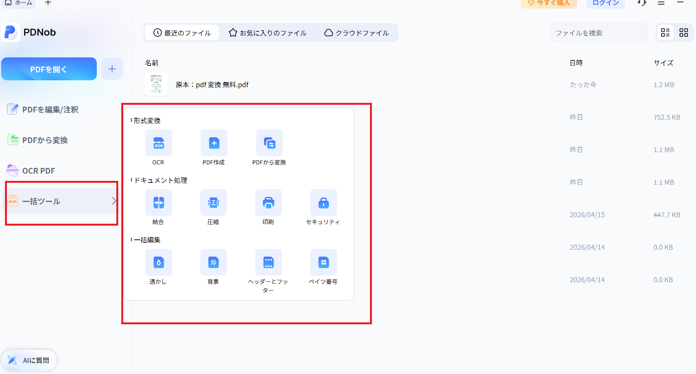The height and width of the screenshot is (374, 696).
Task: Open the 印刷 print tool icon
Action: pyautogui.click(x=269, y=203)
